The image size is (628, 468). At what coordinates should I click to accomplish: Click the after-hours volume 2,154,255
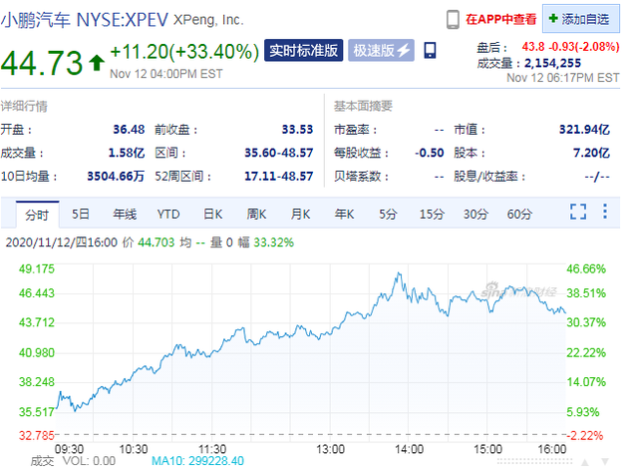(x=552, y=63)
